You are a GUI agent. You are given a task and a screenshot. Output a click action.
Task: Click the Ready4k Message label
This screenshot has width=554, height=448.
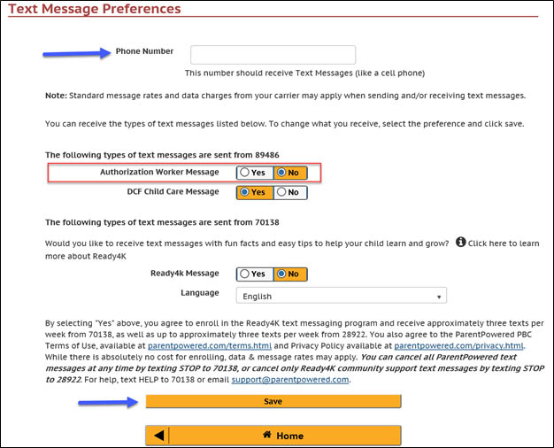185,274
